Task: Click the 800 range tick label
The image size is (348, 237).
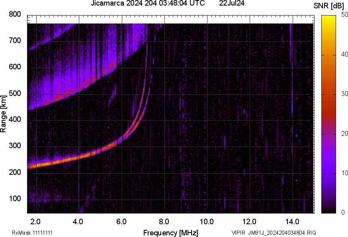Action: pos(15,14)
